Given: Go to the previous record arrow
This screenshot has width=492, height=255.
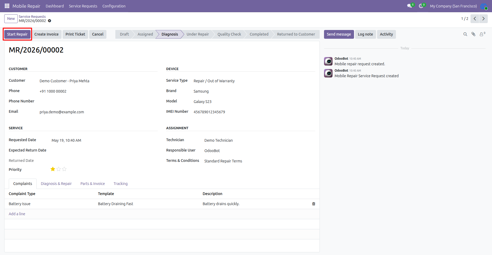Looking at the screenshot, I should (x=475, y=19).
